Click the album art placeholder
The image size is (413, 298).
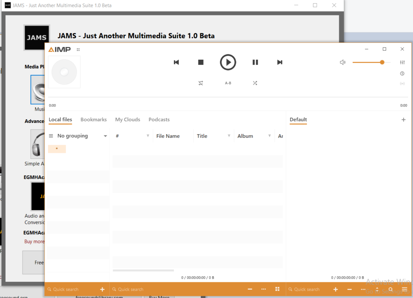click(x=64, y=72)
